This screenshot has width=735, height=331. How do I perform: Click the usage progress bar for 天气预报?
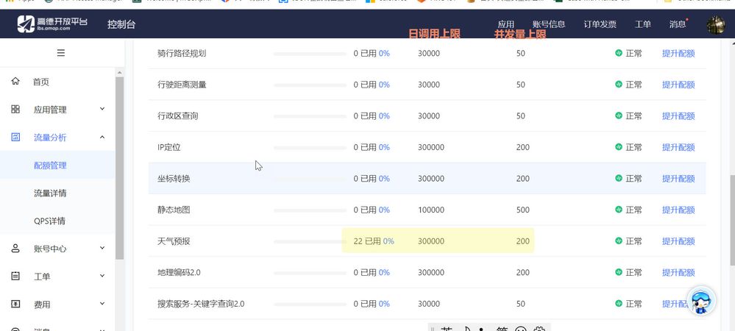point(310,241)
